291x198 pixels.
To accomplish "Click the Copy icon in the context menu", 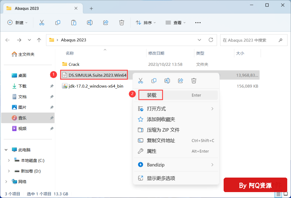I will click(154, 81).
